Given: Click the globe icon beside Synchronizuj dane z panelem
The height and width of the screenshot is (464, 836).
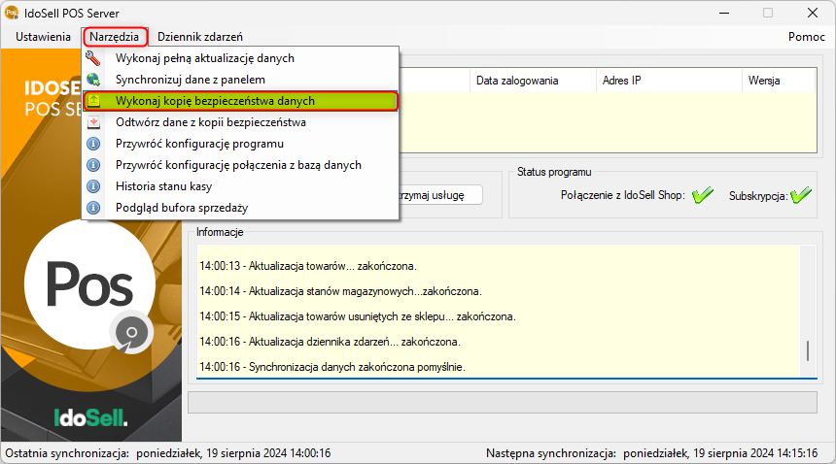Looking at the screenshot, I should [x=93, y=80].
